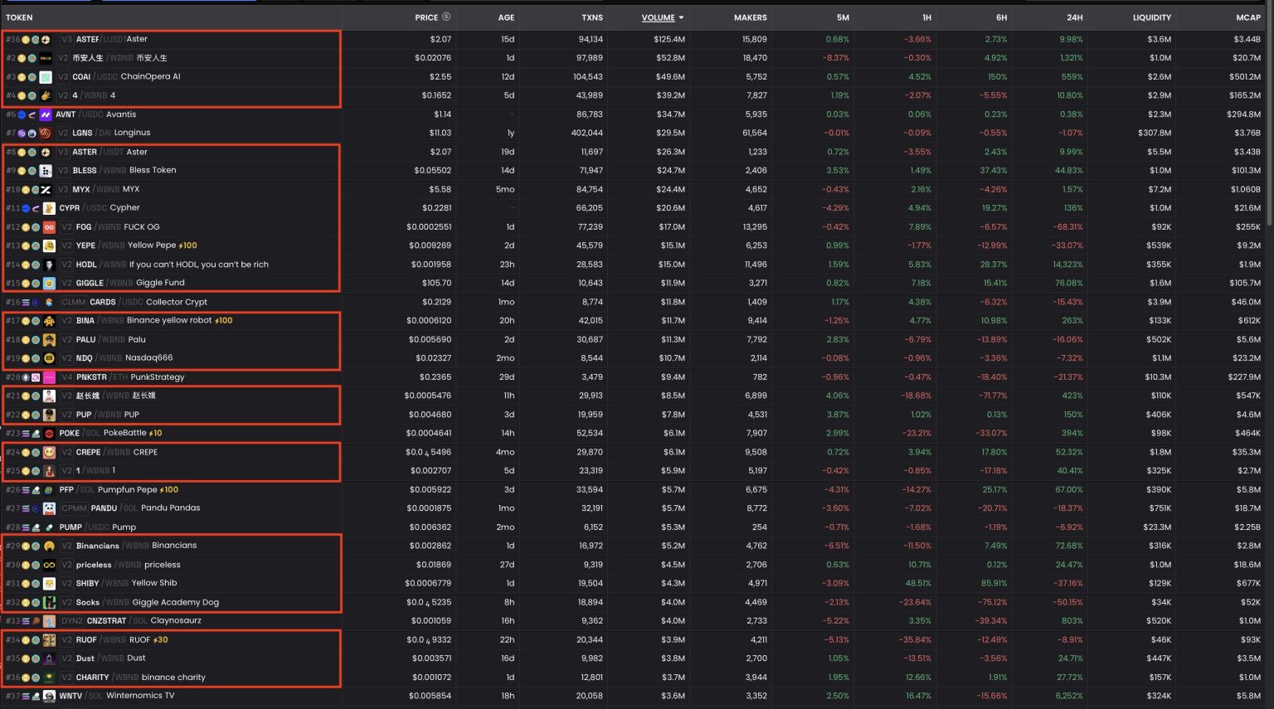Click the MCAP column header

tap(1247, 17)
